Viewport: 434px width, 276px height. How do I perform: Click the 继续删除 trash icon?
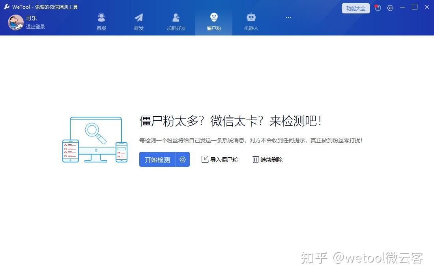click(255, 159)
